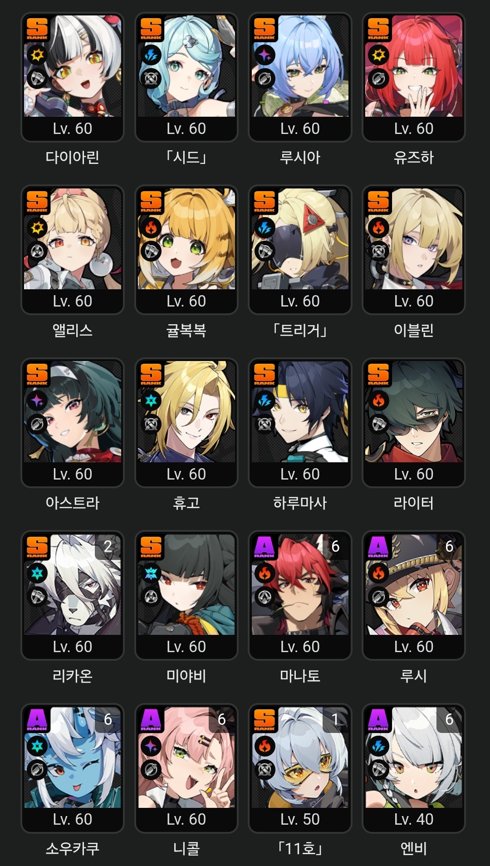Click the number 6 badge on 루시
Screen dimensions: 490x866
point(449,546)
